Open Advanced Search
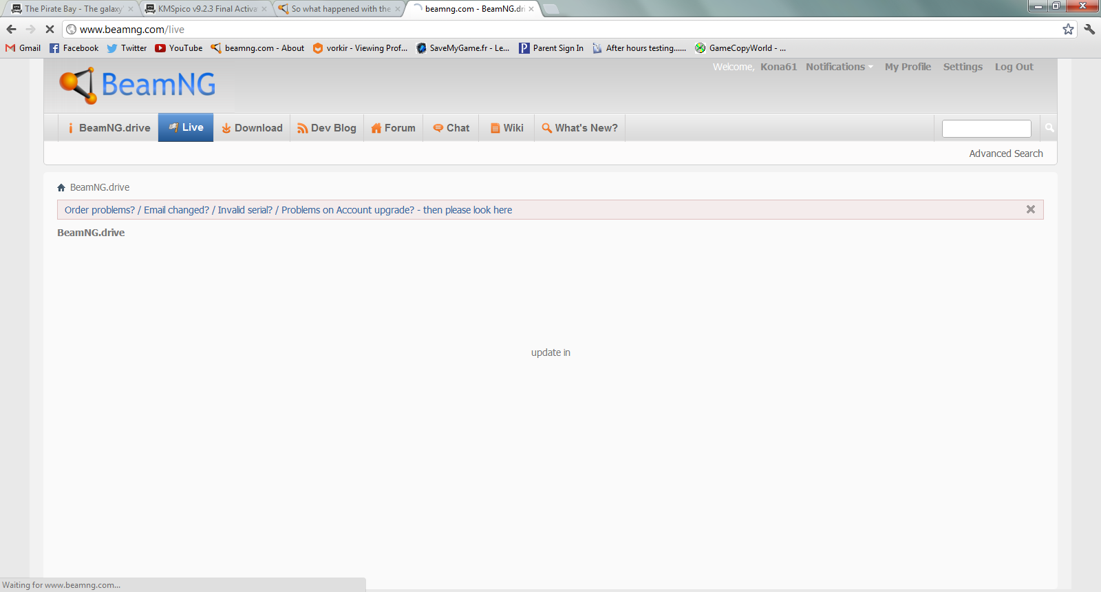Viewport: 1101px width, 592px height. click(1006, 154)
